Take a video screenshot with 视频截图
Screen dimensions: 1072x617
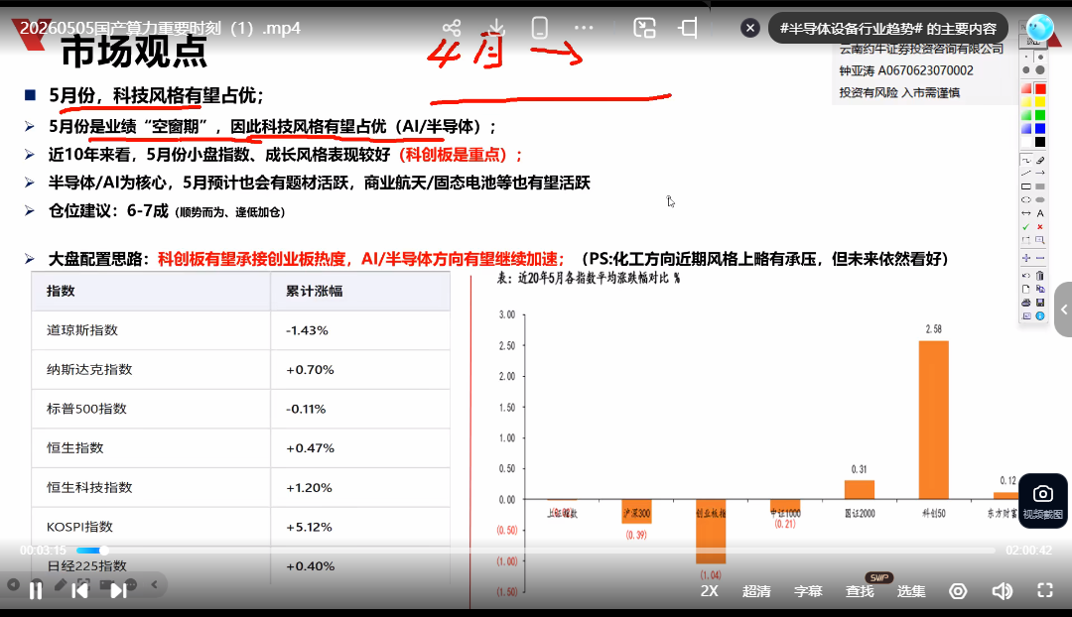pos(1042,501)
